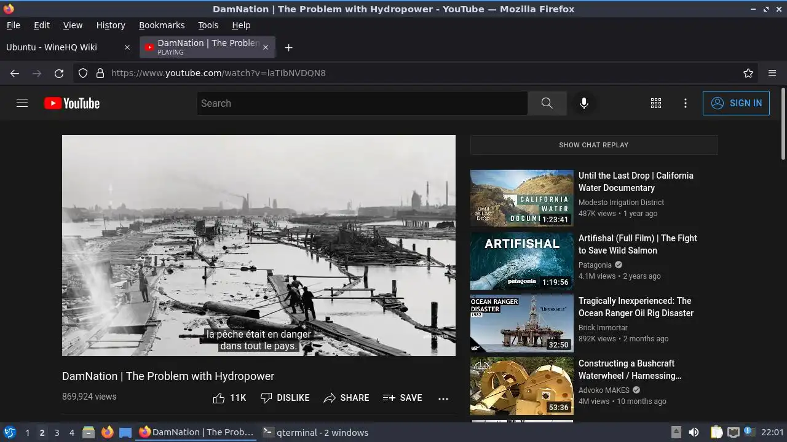
Task: Open the Bookmarks menu
Action: (x=162, y=25)
